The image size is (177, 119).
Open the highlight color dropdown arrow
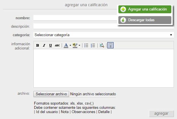(80, 46)
